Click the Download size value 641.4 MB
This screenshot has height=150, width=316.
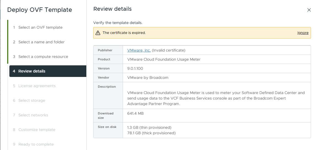(x=135, y=113)
